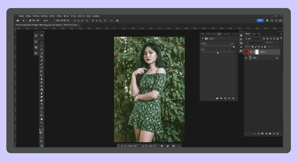Reset adjustment defaults in Properties panel
297x162 pixels.
225,98
